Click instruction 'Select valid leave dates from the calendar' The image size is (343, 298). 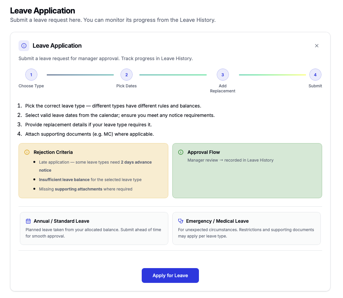pyautogui.click(x=120, y=115)
